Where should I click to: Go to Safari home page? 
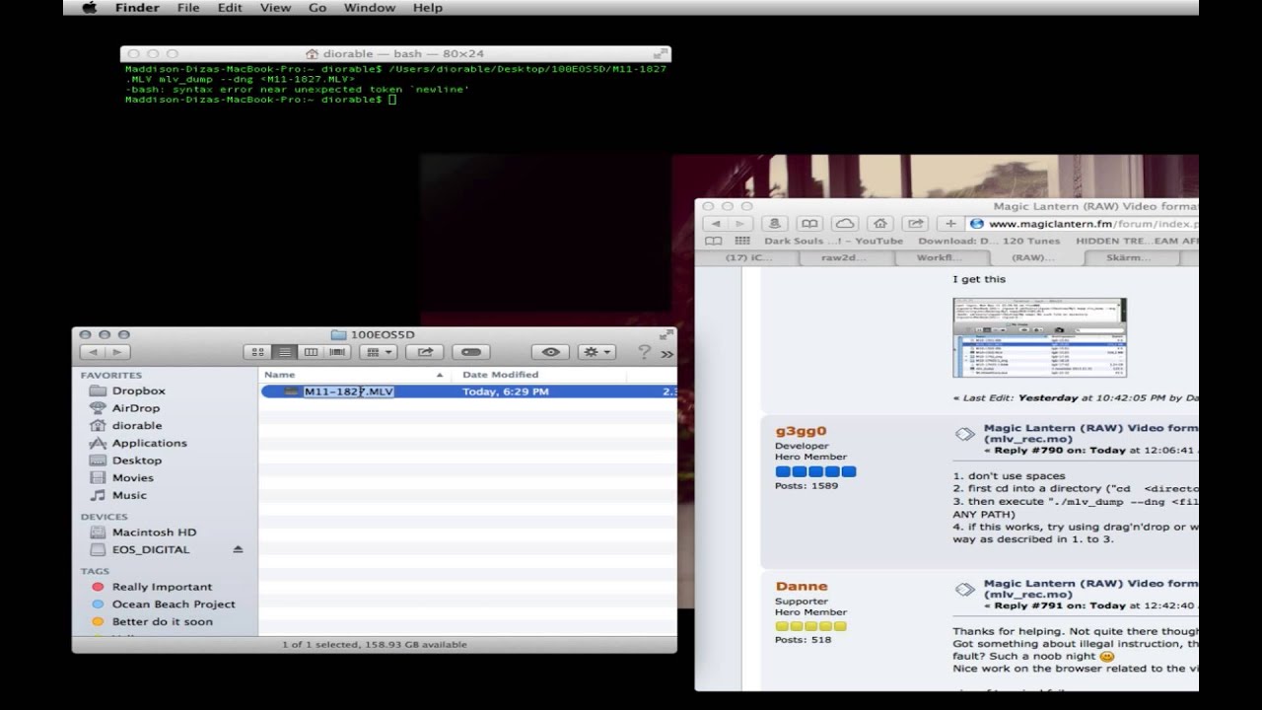click(x=880, y=224)
